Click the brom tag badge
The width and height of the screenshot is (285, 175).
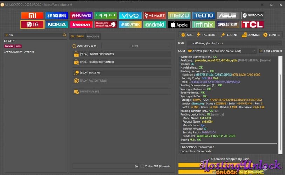pos(18,46)
